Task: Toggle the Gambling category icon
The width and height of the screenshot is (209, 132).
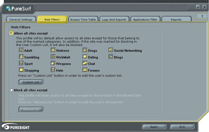Action: click(x=21, y=57)
